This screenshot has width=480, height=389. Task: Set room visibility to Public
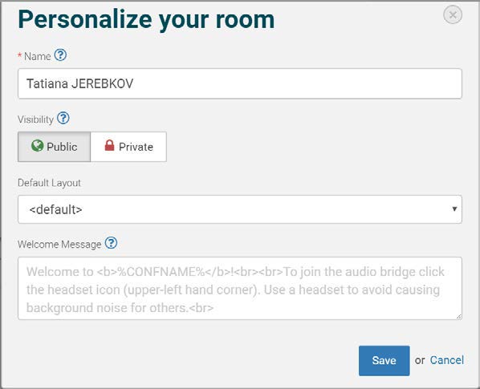click(55, 147)
